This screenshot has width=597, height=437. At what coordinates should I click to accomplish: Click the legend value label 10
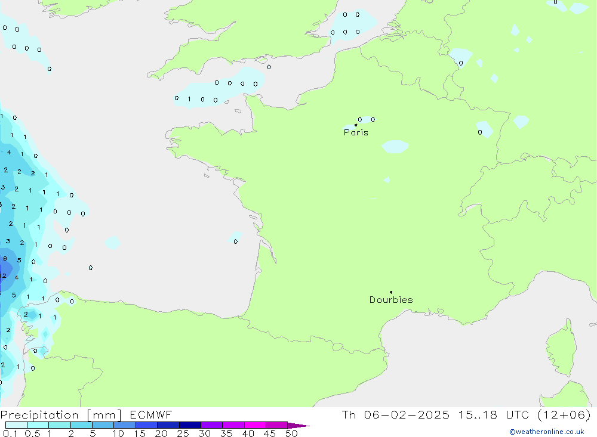point(118,433)
